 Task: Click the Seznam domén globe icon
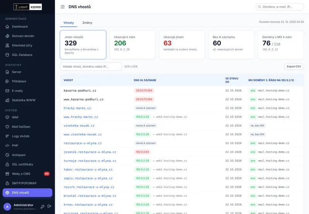(x=7, y=36)
